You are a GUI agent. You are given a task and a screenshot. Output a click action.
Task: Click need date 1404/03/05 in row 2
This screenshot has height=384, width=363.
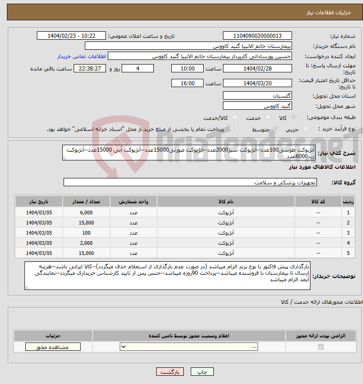(x=39, y=223)
